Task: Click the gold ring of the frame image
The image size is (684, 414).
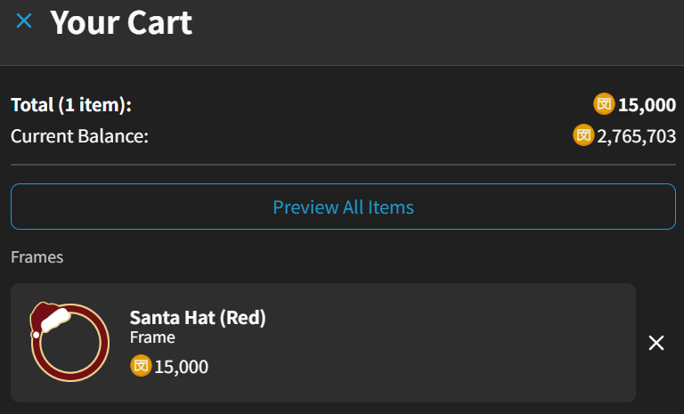Action: click(105, 343)
